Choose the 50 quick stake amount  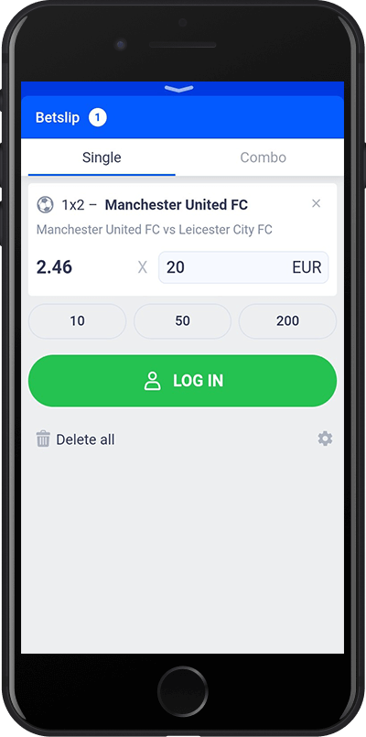point(182,321)
